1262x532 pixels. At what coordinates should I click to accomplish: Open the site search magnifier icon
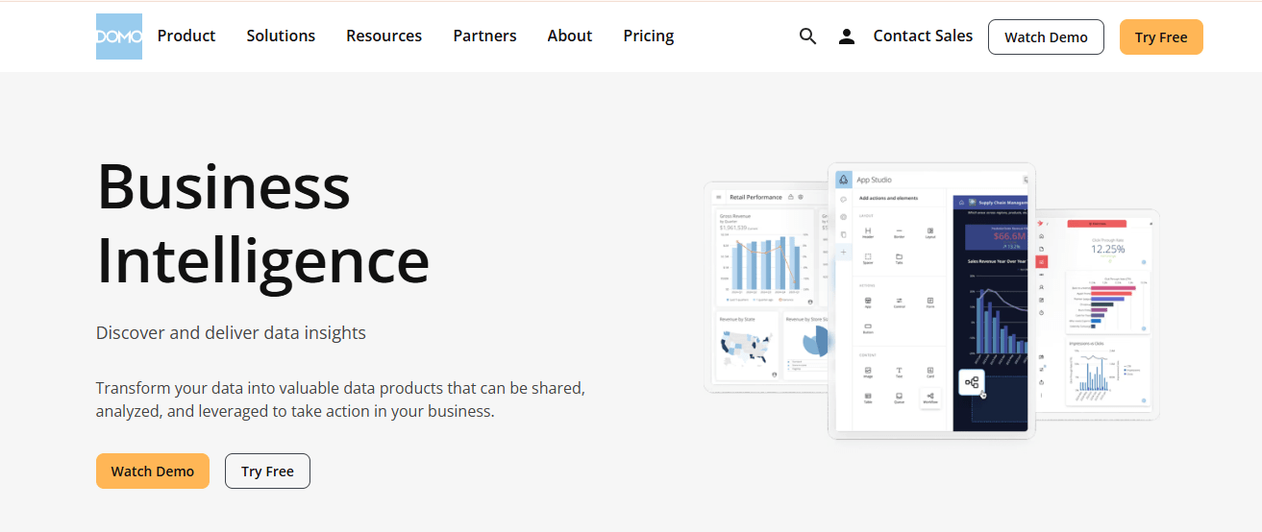[807, 36]
